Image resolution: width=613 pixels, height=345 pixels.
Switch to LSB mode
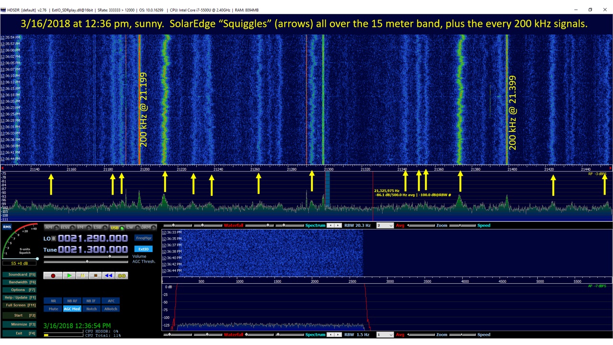pos(99,227)
